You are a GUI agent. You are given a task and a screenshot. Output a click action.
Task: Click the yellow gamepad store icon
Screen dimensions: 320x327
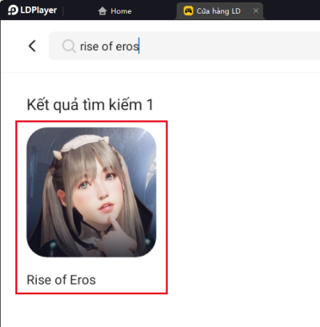(188, 10)
